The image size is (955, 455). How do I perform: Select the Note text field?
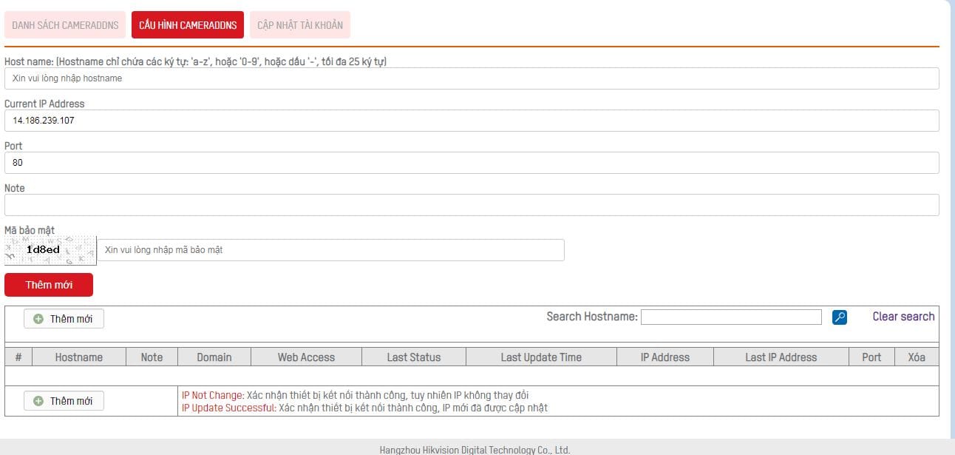[472, 205]
